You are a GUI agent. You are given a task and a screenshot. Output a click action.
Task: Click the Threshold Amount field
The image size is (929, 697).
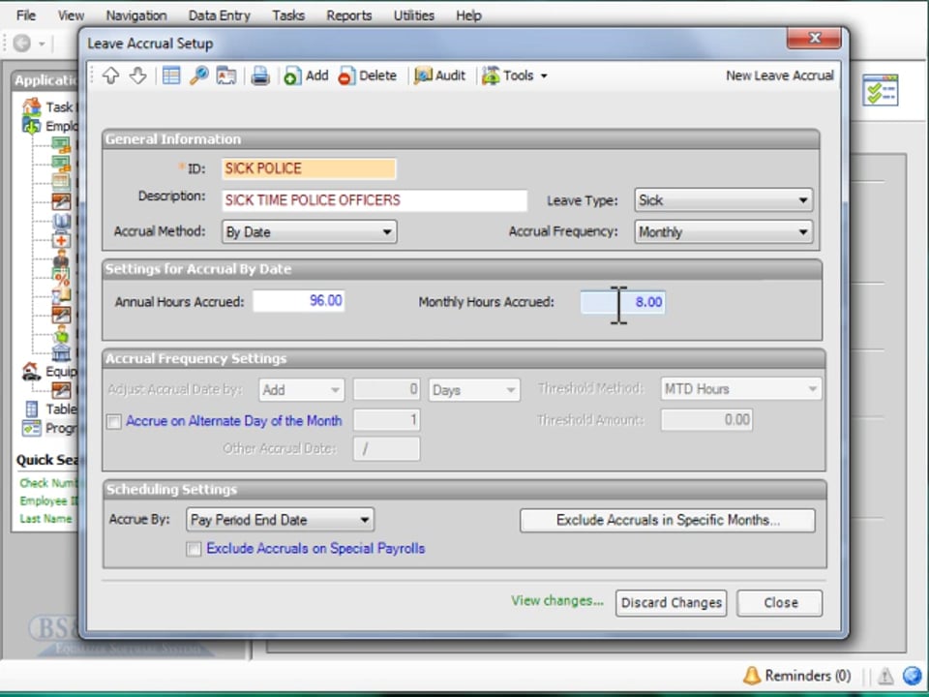pos(706,420)
